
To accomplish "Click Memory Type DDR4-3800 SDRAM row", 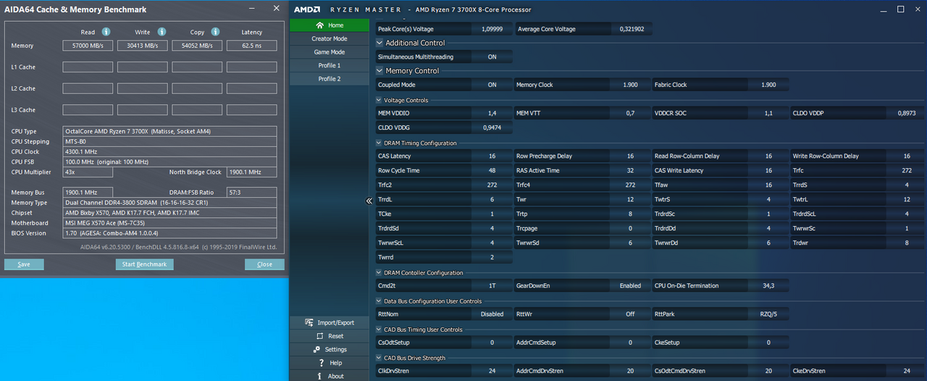I will point(169,203).
